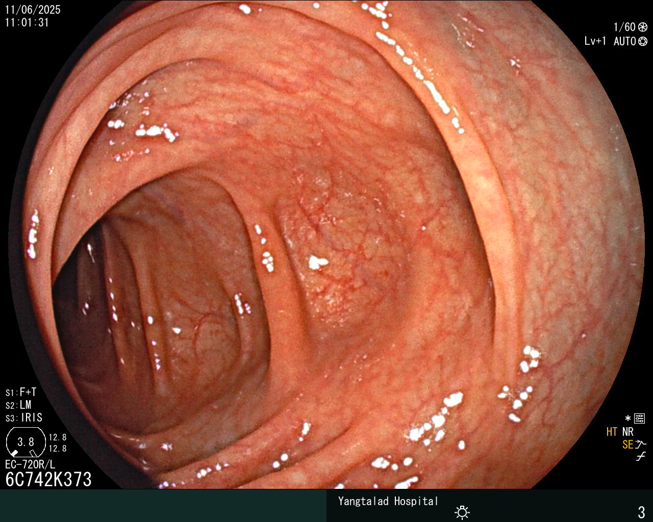
Task: Click the tone curve icon below SE
Action: 641,457
